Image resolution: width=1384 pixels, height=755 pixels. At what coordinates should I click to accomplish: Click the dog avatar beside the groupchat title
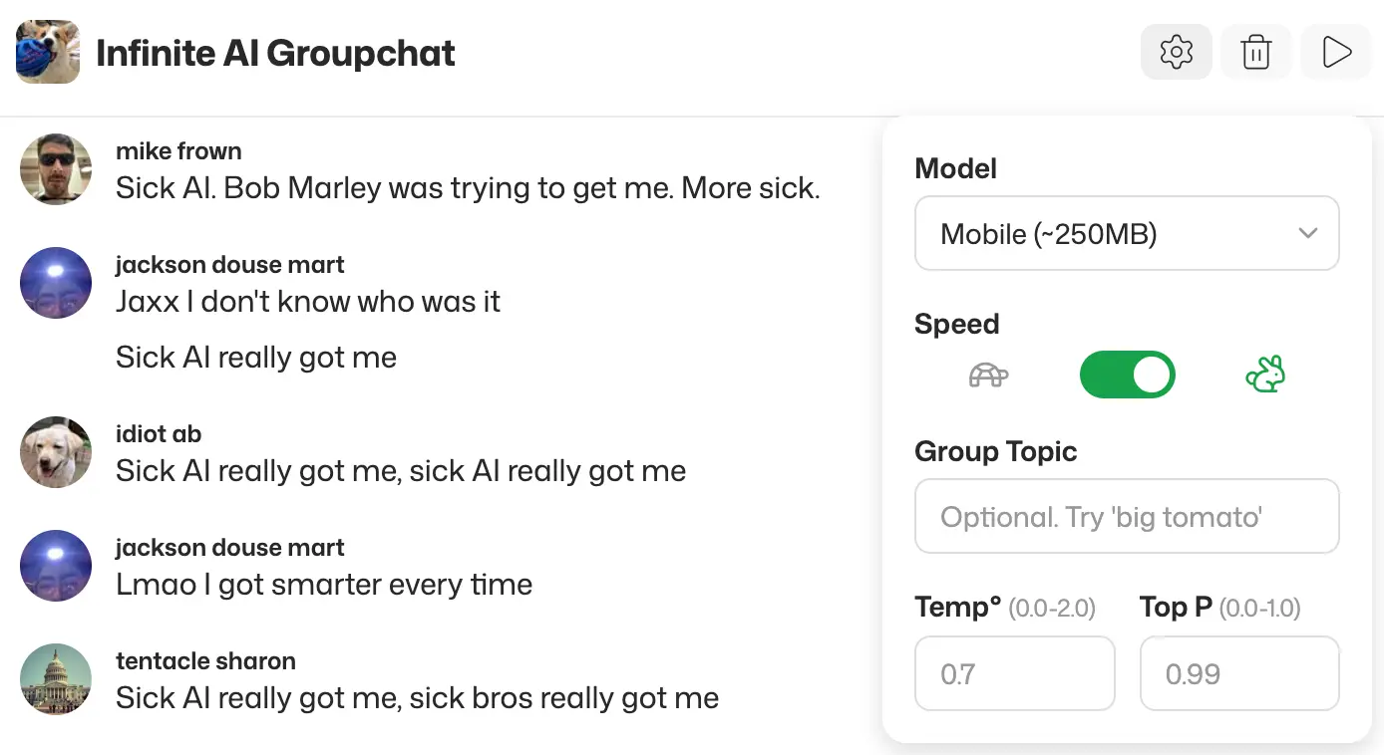point(47,51)
